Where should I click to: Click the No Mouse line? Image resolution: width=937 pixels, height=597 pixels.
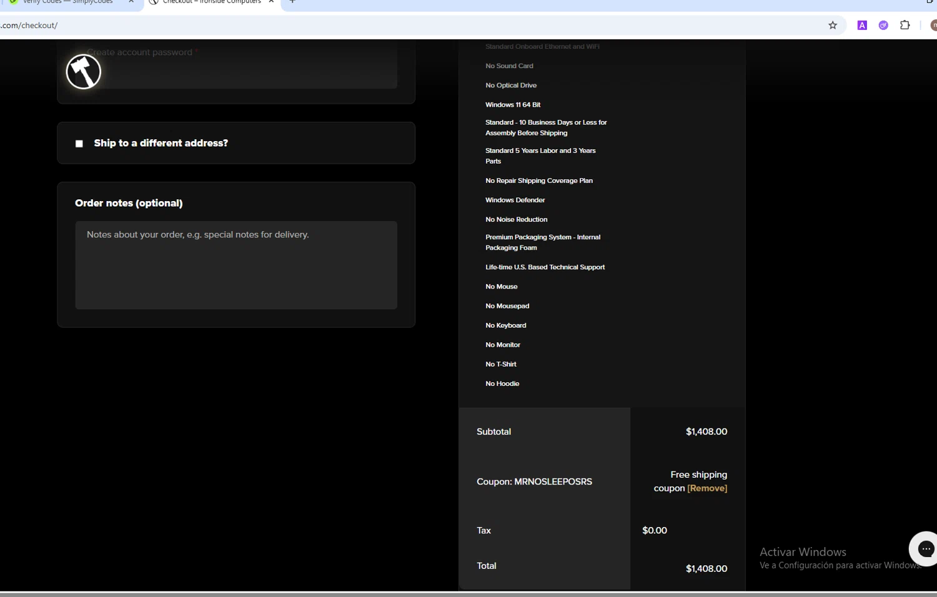click(x=502, y=287)
